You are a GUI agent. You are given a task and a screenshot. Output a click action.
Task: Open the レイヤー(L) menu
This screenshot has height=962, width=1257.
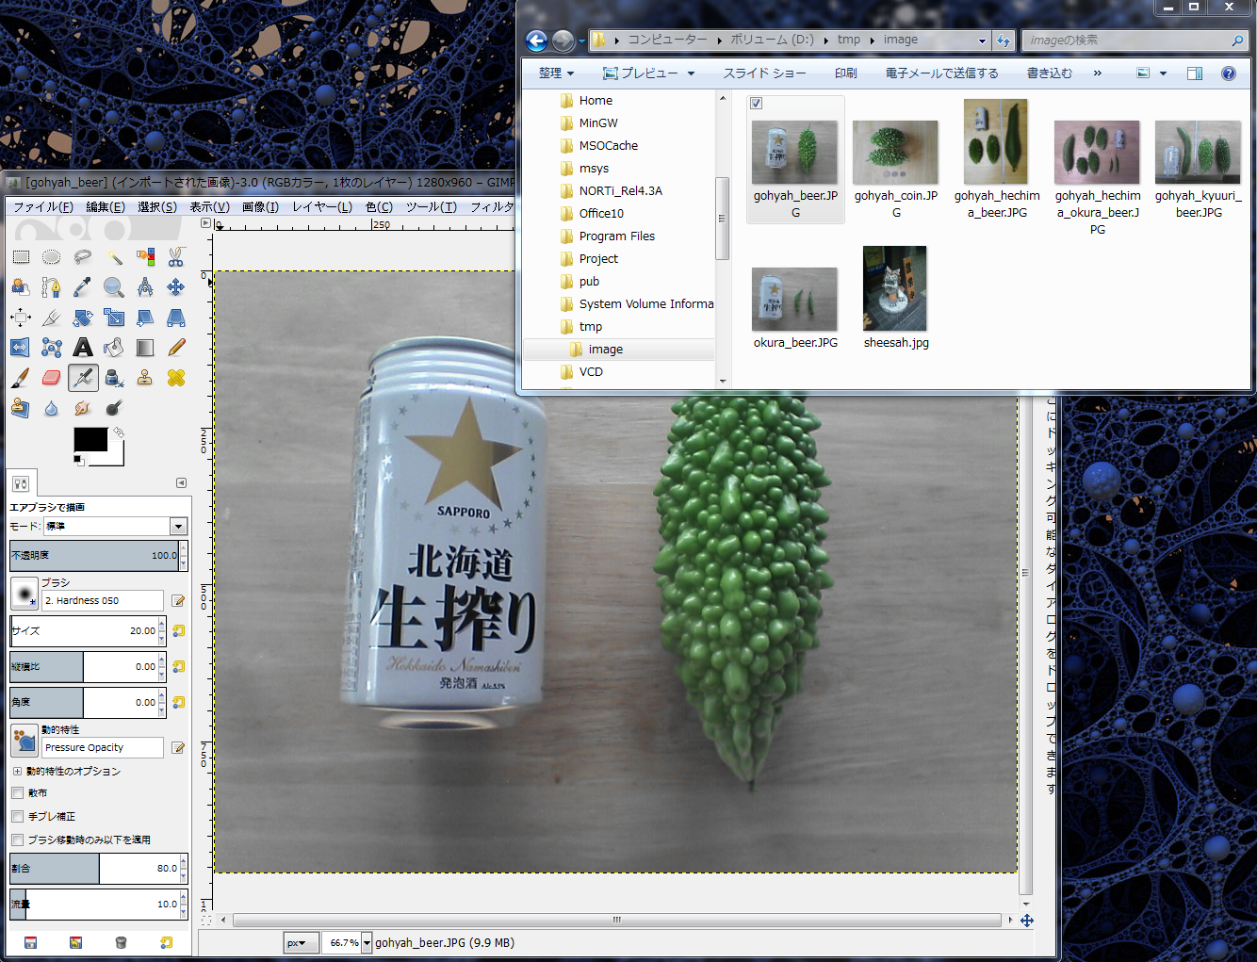322,206
